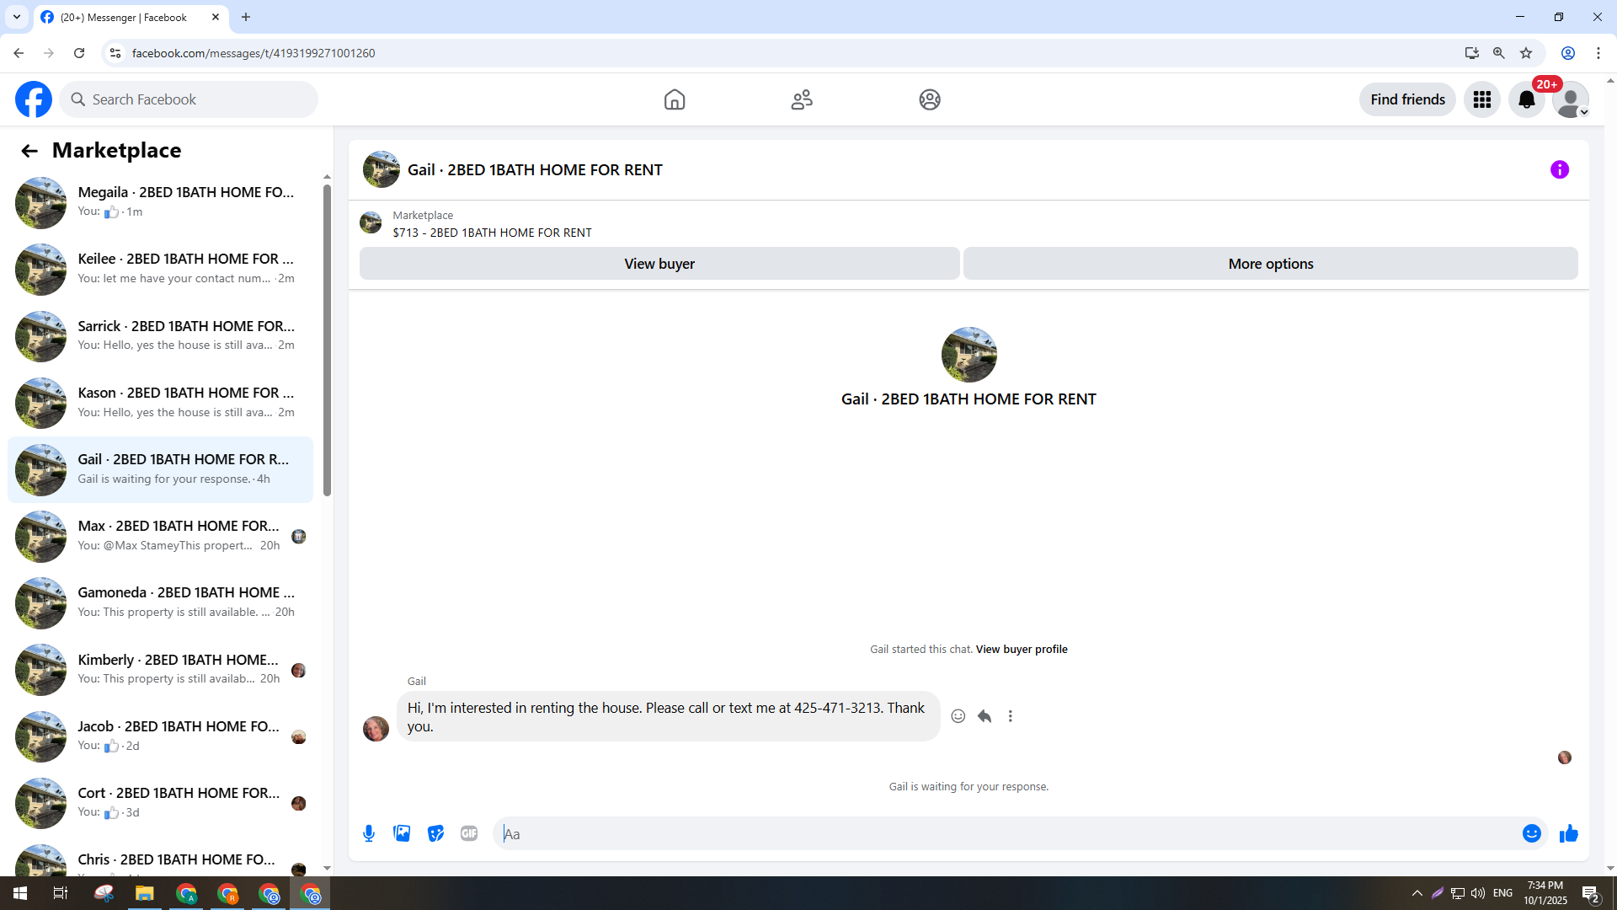
Task: Open the Megaila conversation
Action: [x=160, y=202]
